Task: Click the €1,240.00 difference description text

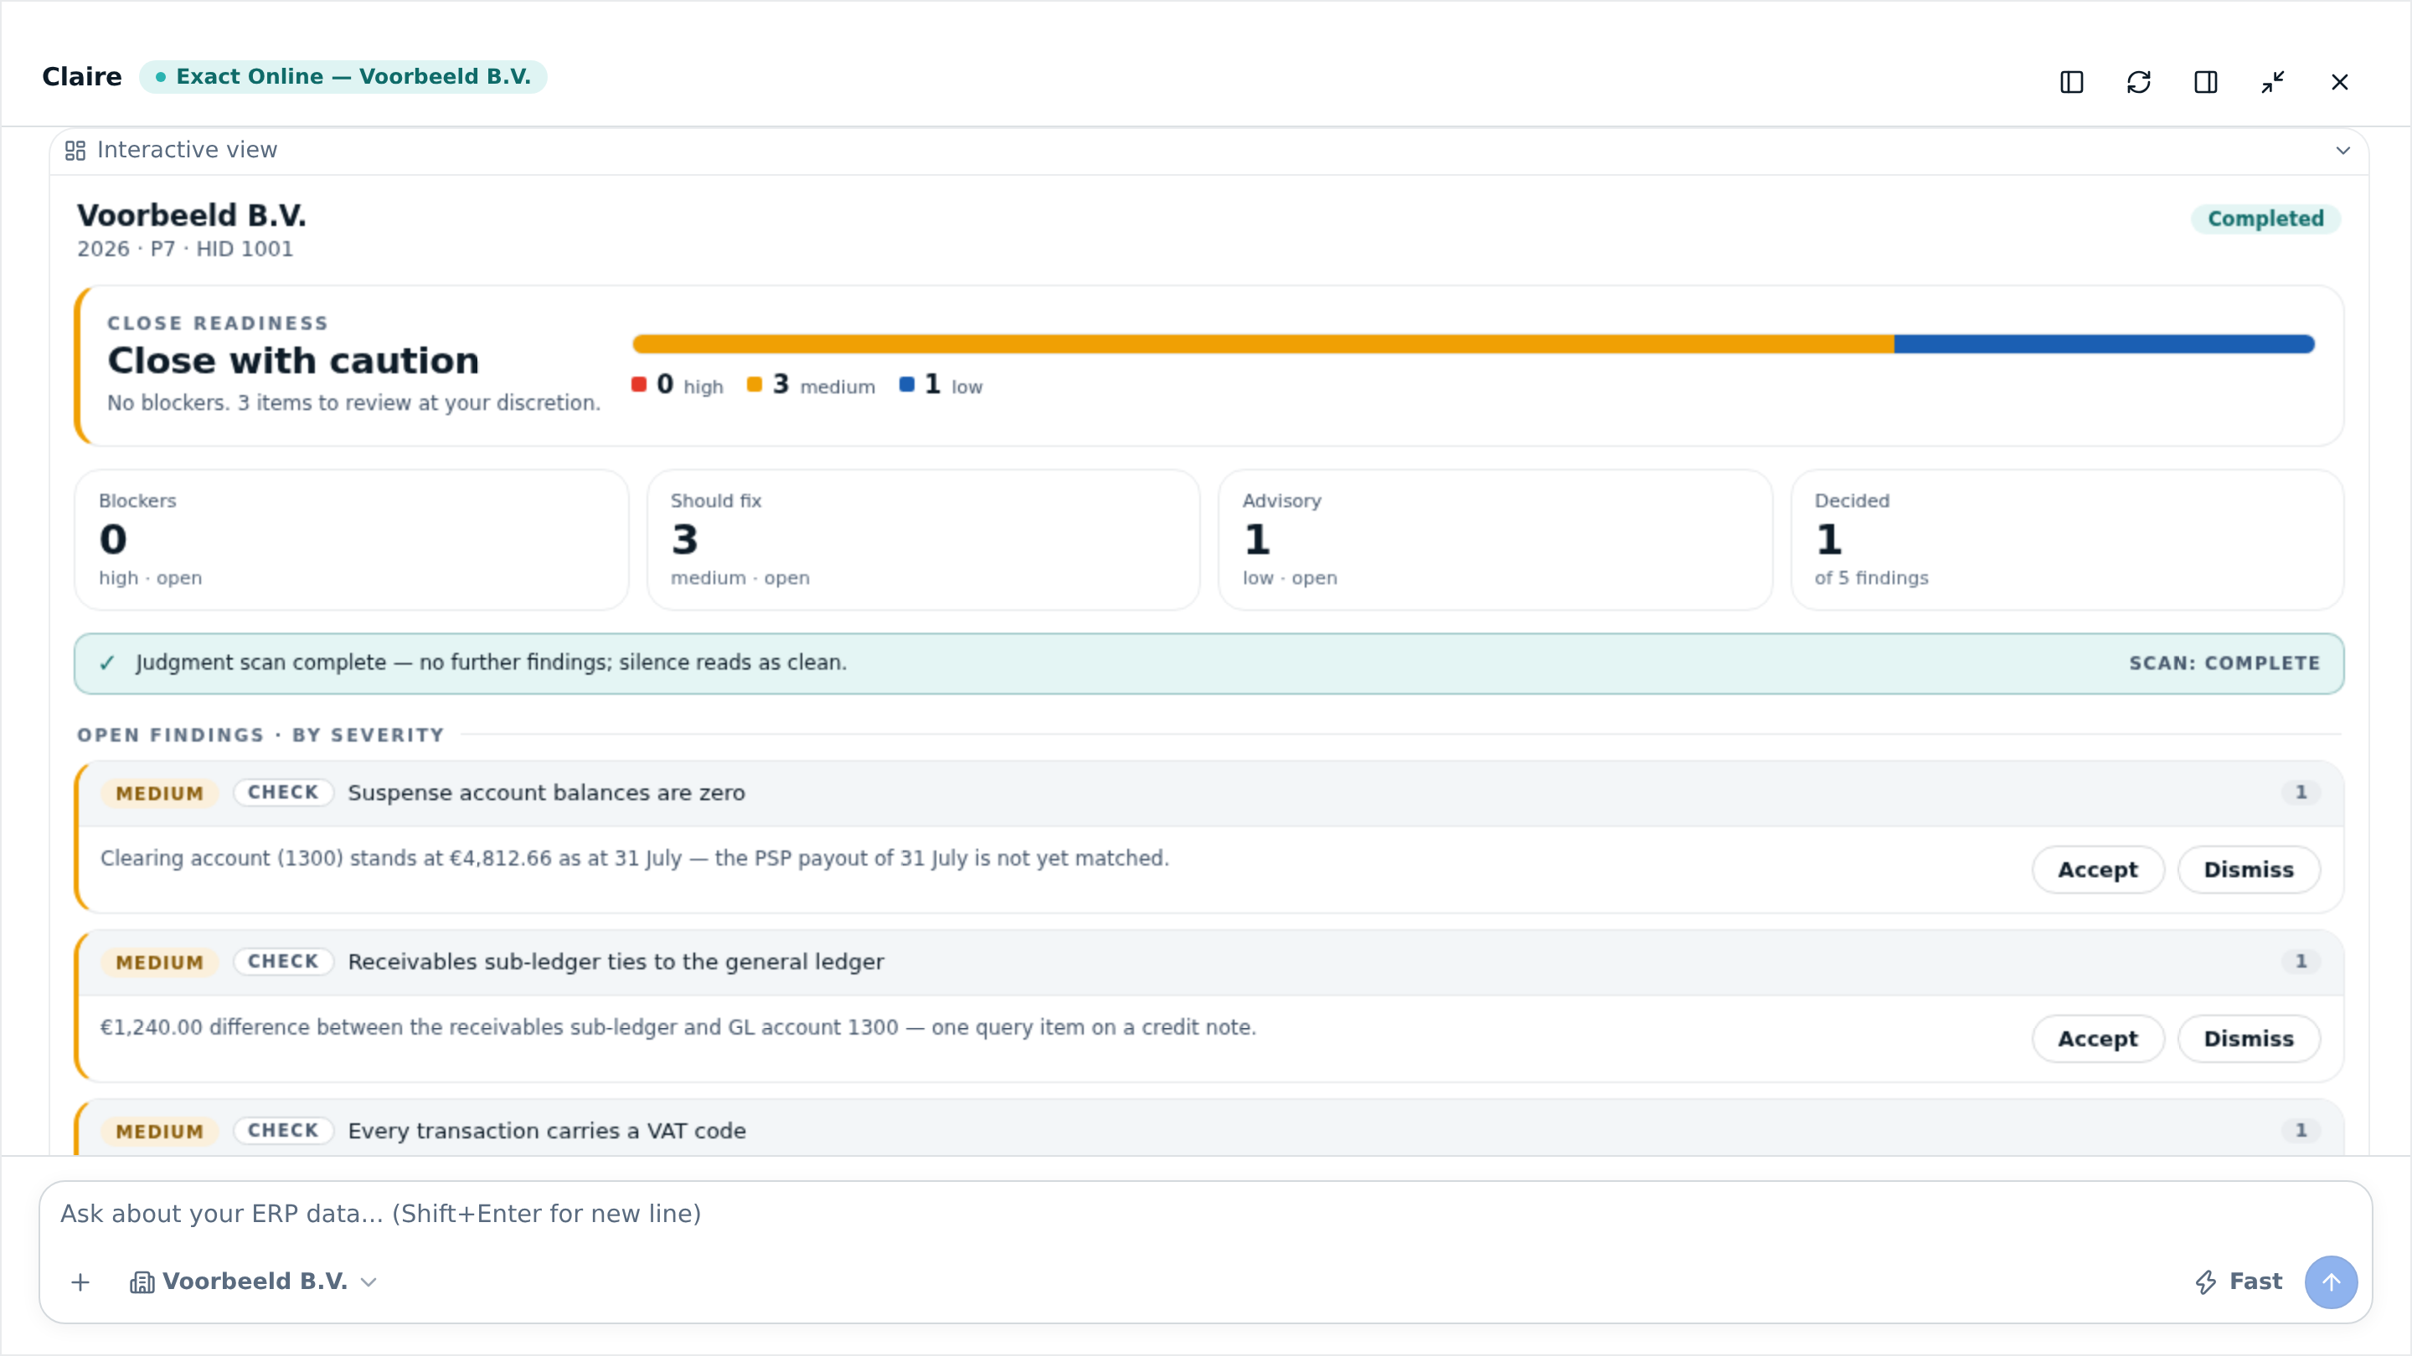Action: click(x=678, y=1028)
